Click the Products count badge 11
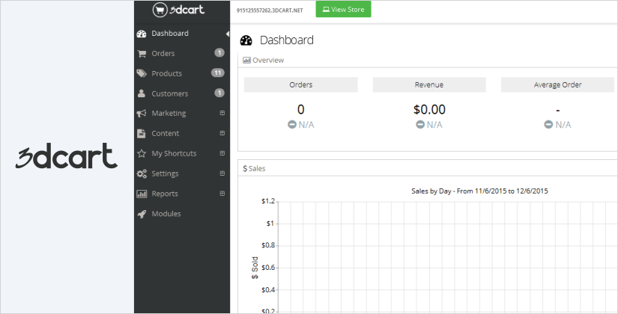 click(217, 73)
